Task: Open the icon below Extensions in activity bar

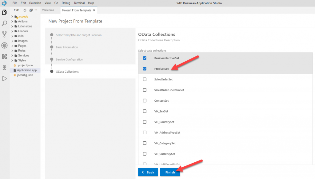Action: point(4,67)
